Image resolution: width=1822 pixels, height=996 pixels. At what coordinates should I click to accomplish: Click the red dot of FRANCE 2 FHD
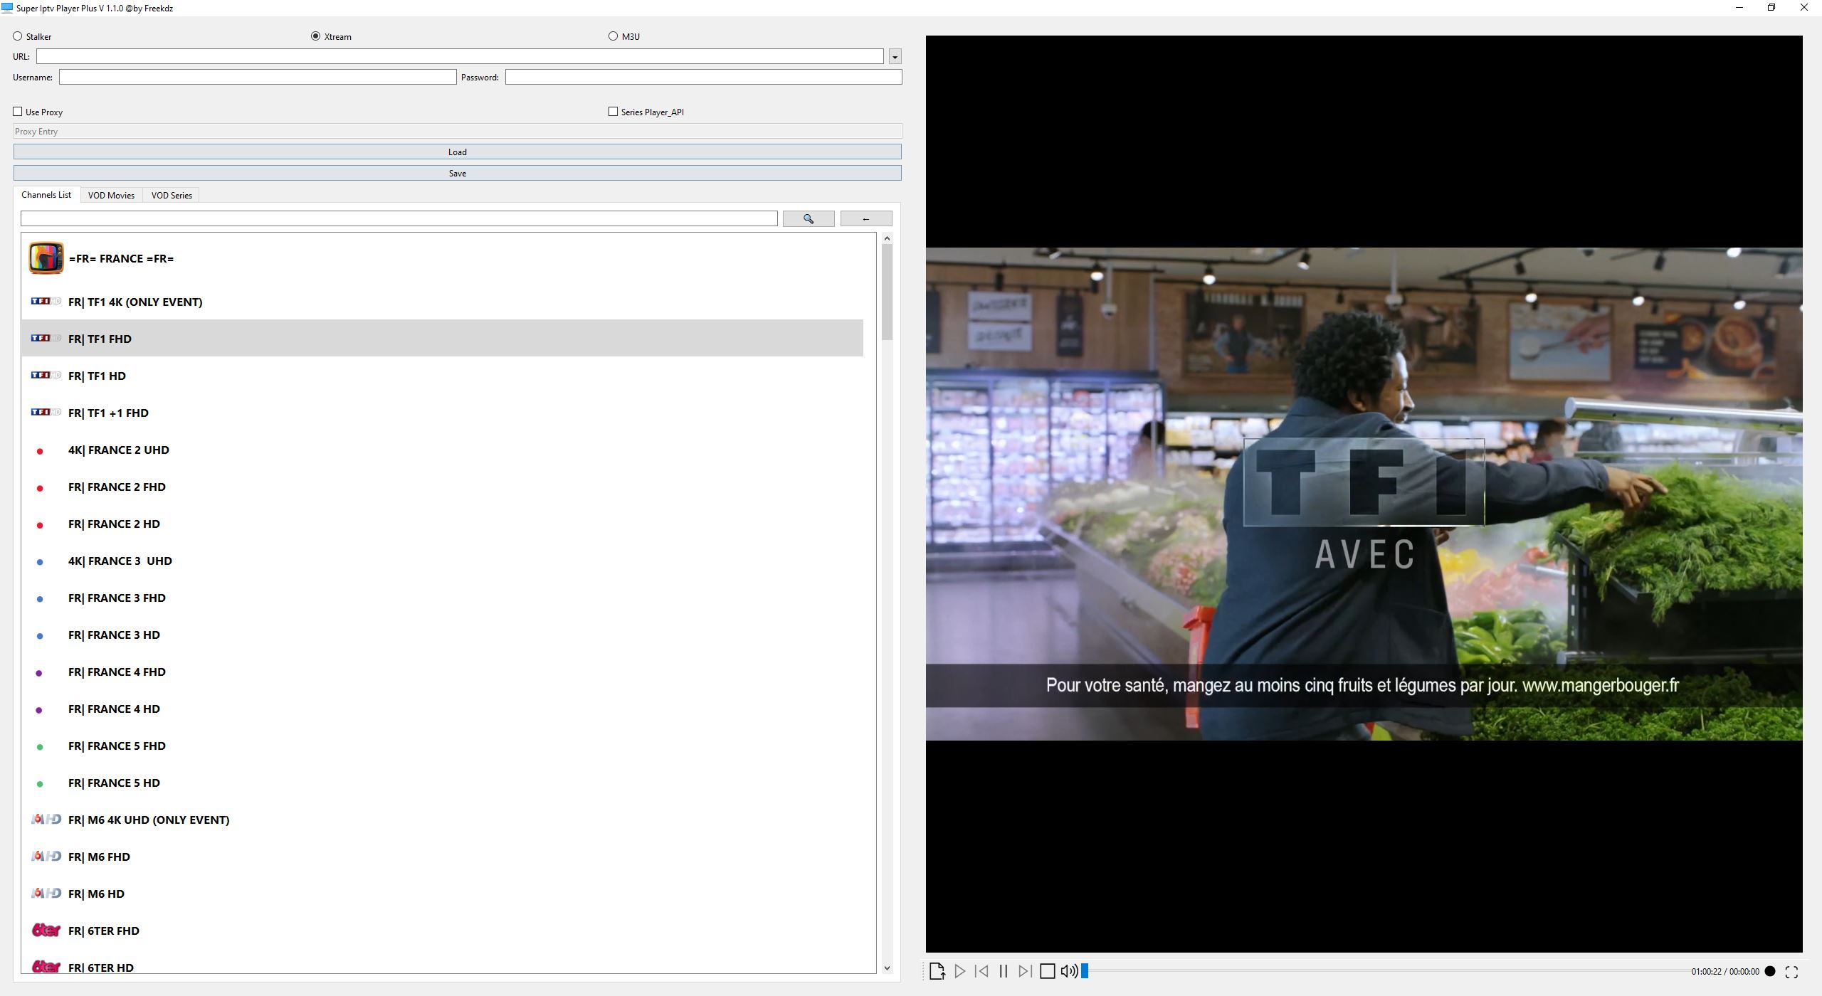(x=40, y=488)
